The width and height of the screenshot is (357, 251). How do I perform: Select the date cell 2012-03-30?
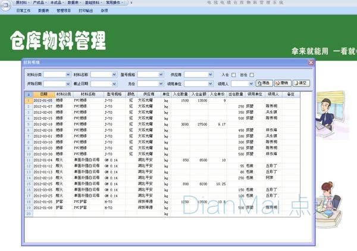[x=43, y=154]
